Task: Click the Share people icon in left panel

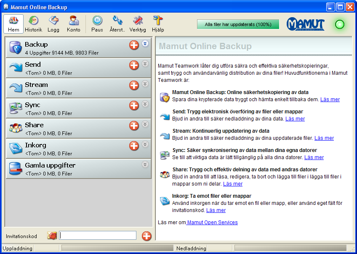Action: point(16,128)
